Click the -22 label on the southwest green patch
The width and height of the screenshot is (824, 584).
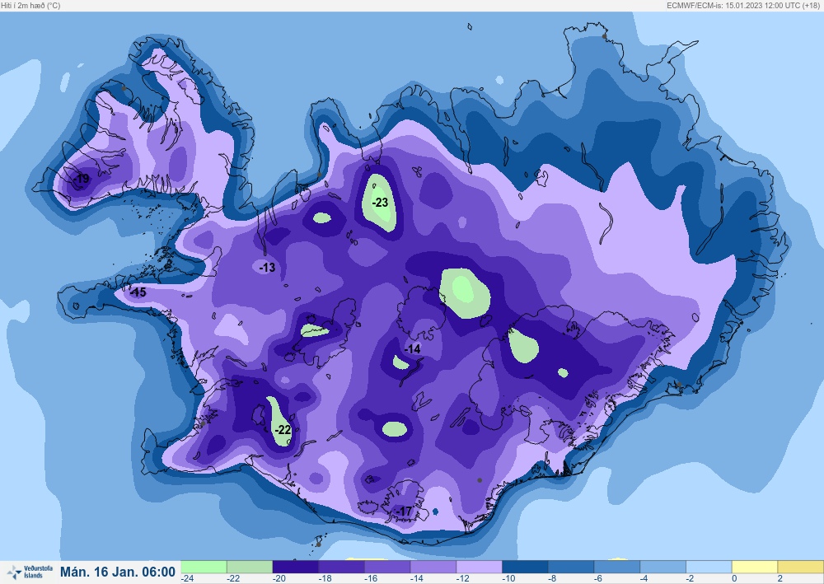click(283, 430)
